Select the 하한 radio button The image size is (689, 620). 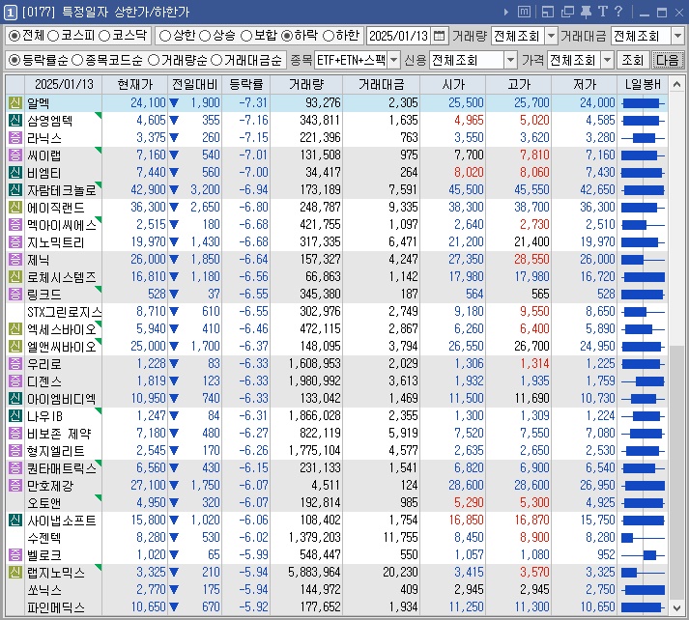[329, 36]
